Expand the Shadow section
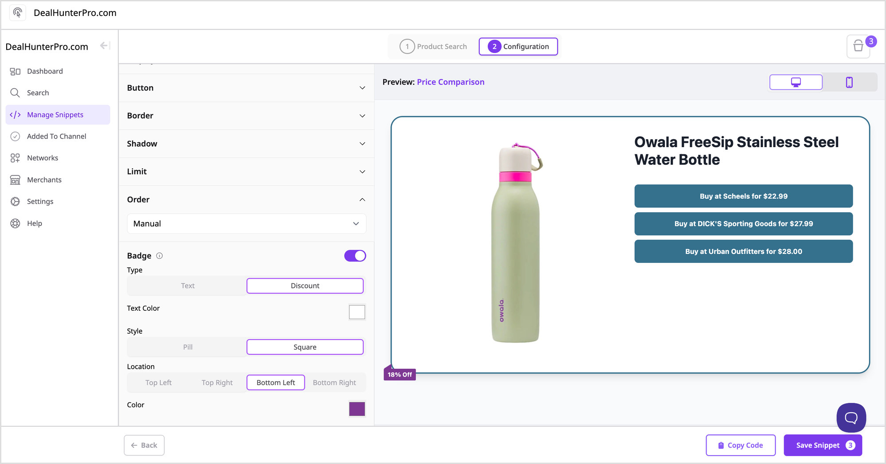Screen dimensions: 886x464 point(246,144)
